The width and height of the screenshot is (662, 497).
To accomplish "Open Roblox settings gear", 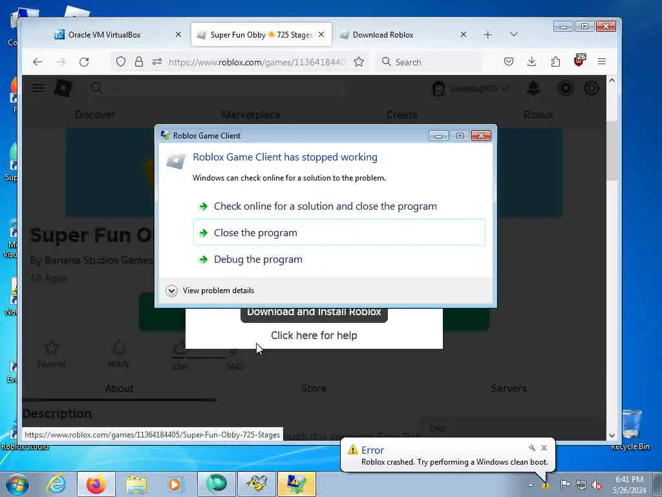I will click(591, 88).
